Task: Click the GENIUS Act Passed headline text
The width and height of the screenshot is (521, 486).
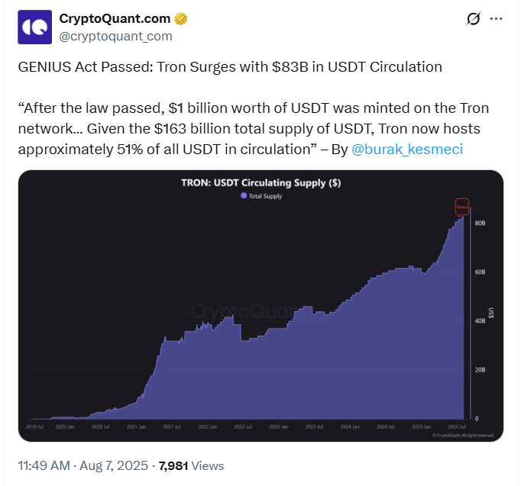Action: [x=230, y=66]
